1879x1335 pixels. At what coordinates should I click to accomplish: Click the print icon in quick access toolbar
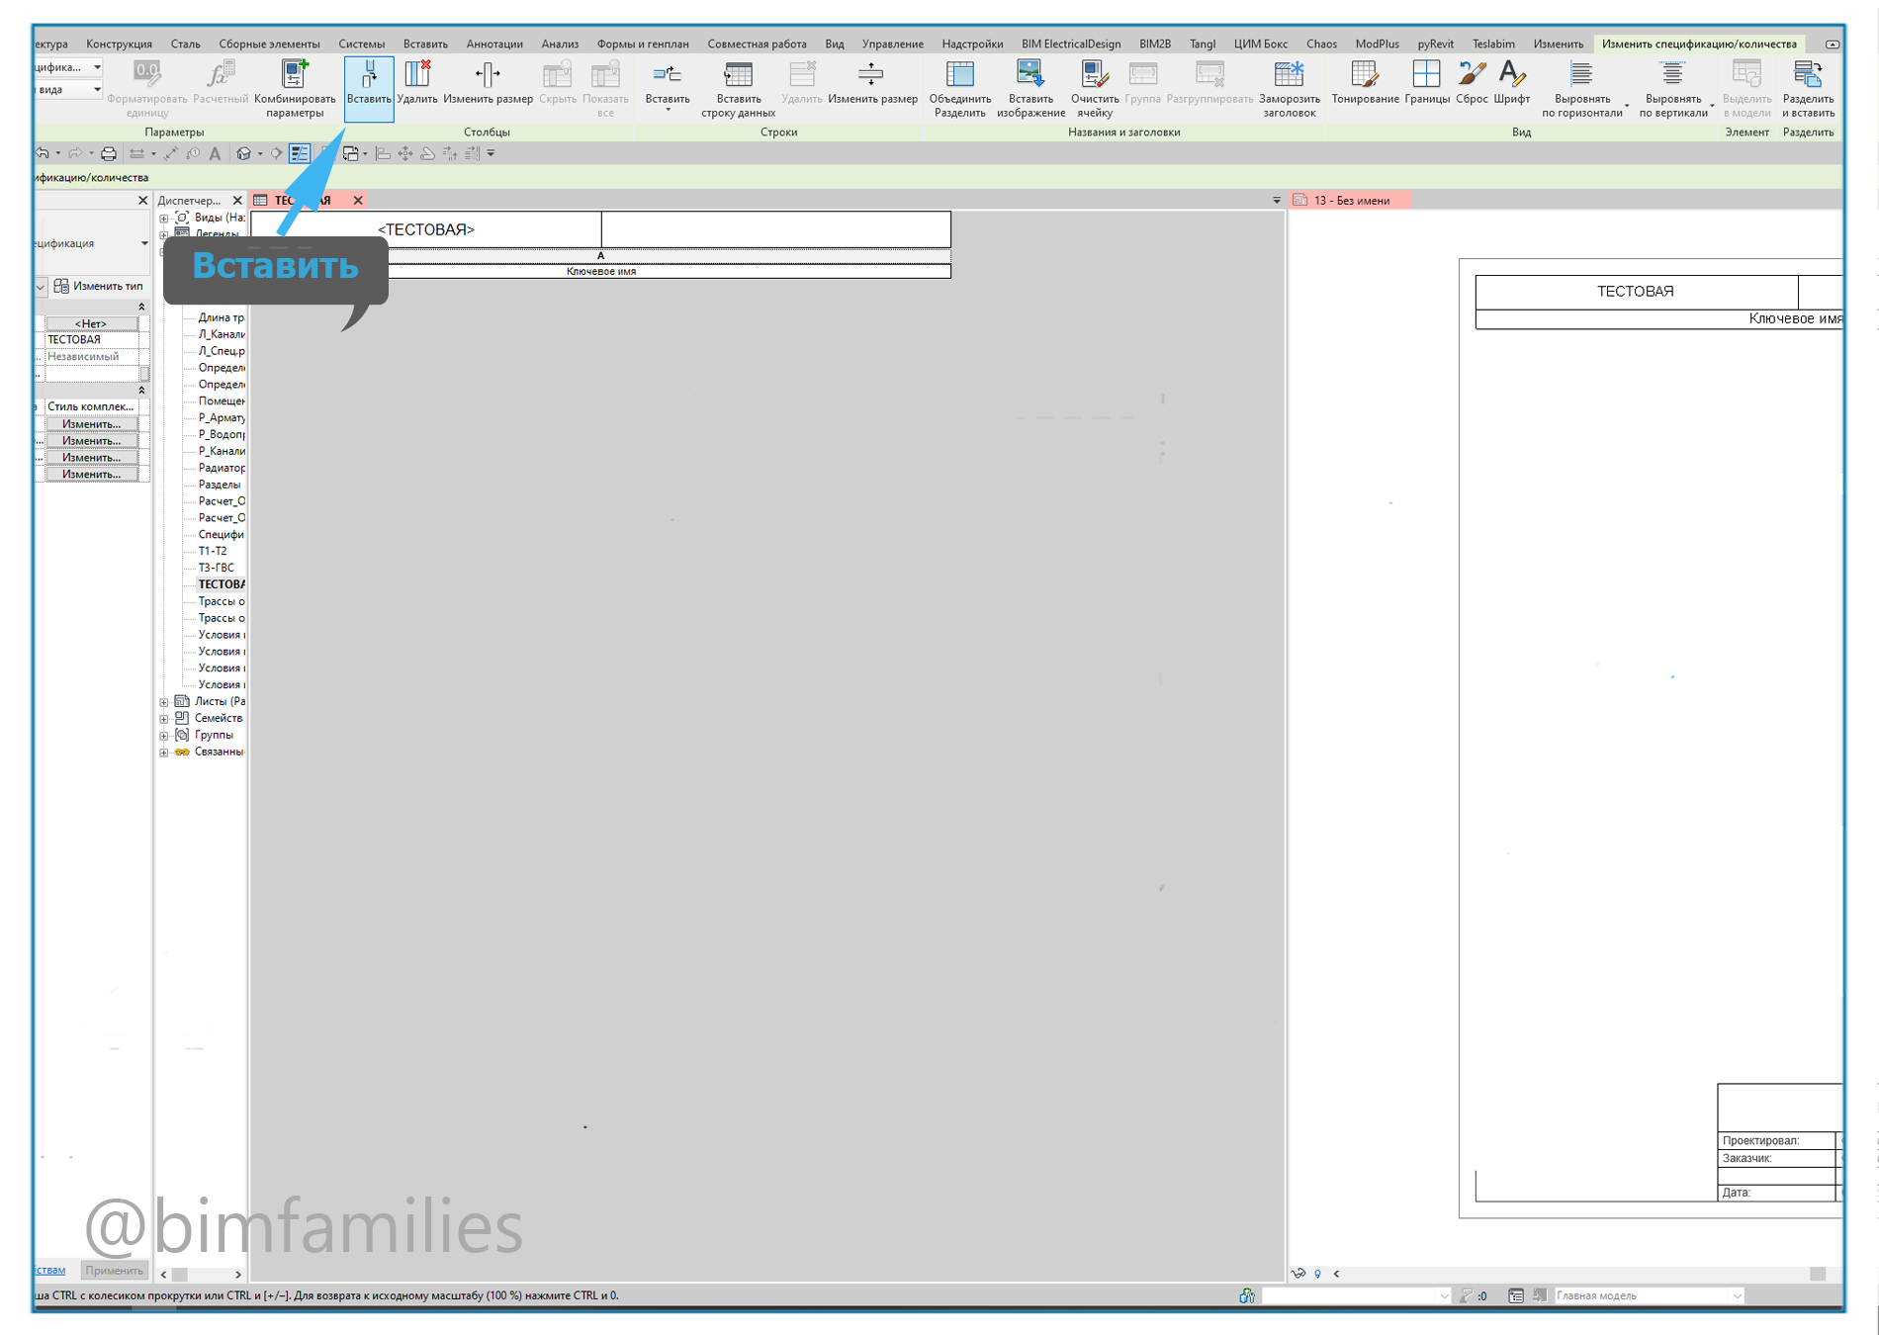pyautogui.click(x=109, y=153)
